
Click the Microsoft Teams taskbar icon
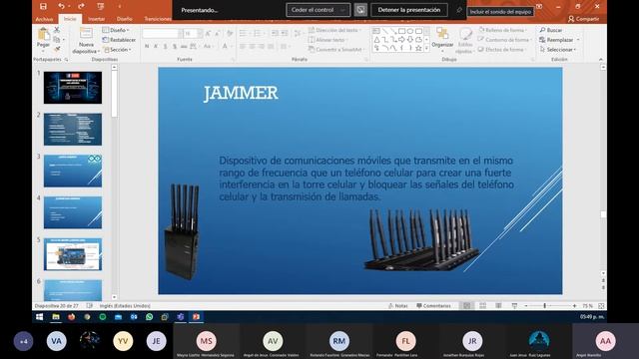(181, 317)
